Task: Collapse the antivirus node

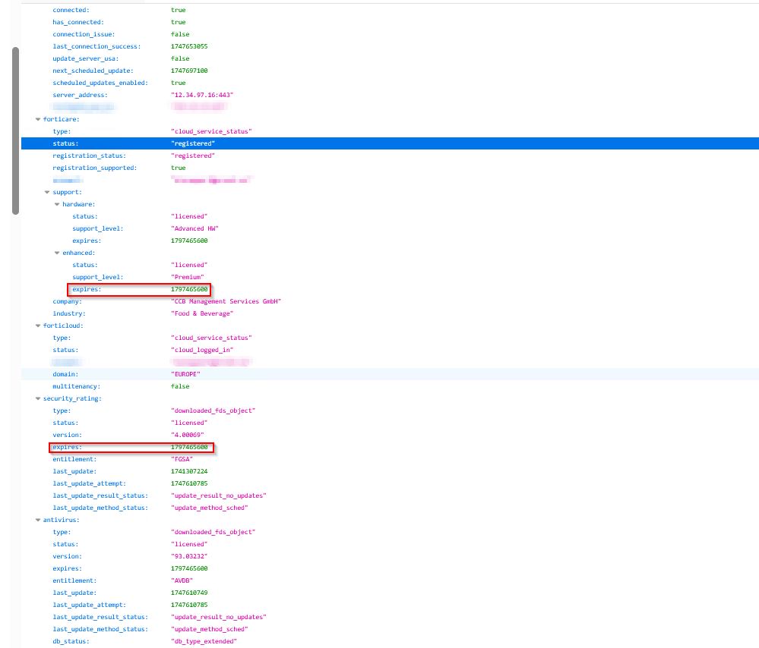Action: [38, 521]
